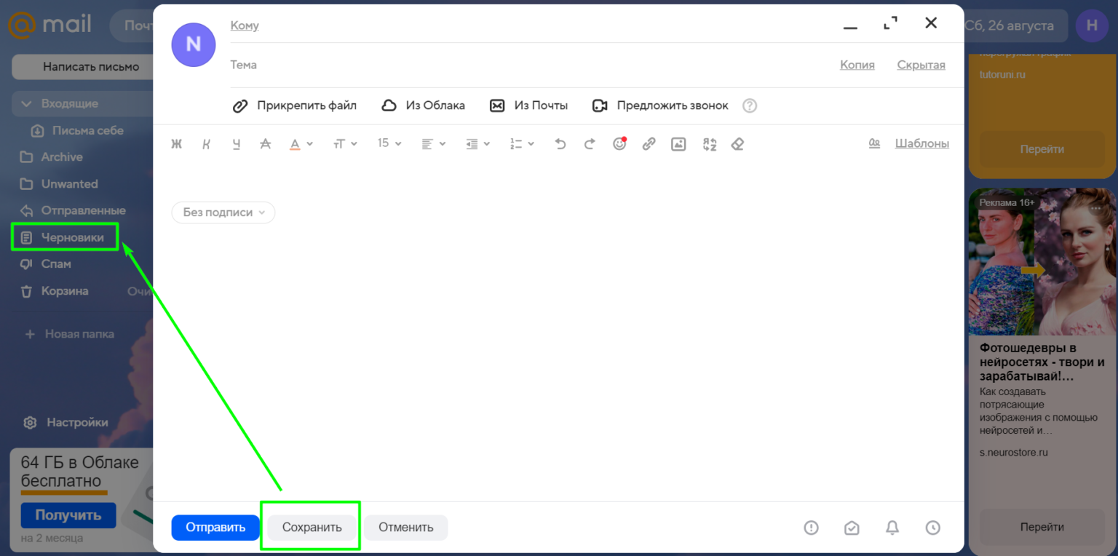
Task: Attach a file from Mail (Из Почты)
Action: pos(528,106)
